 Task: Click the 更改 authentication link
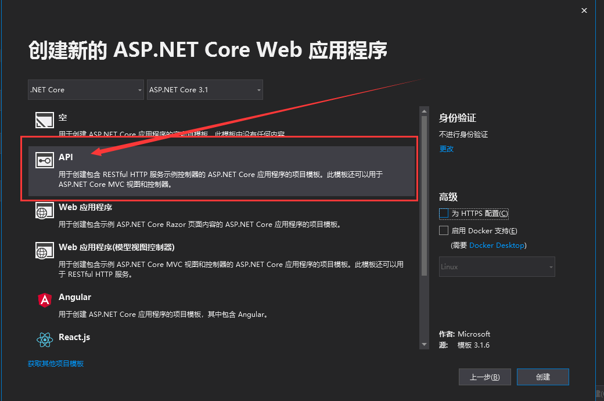click(446, 149)
